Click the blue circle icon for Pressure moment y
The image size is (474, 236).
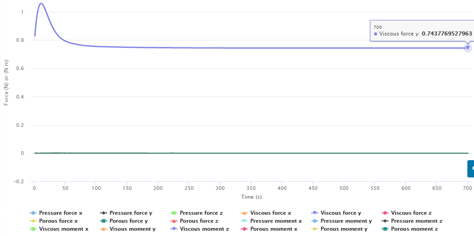point(314,221)
